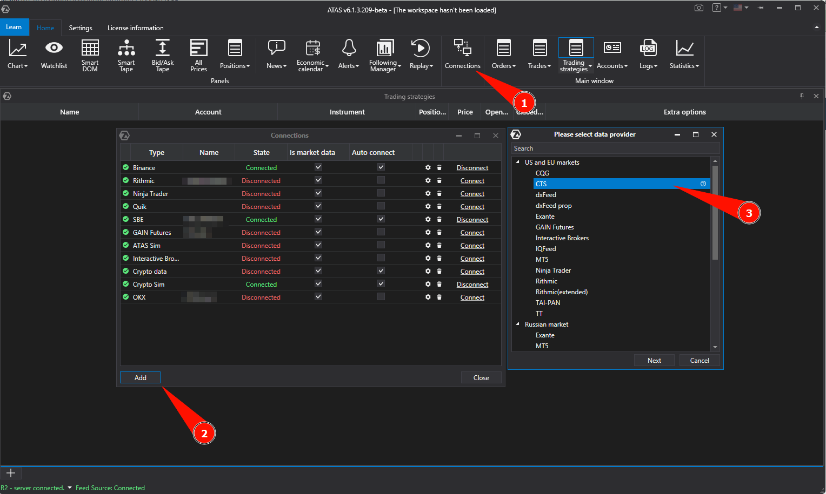Open the Economic calendar icon
826x494 pixels.
[313, 48]
